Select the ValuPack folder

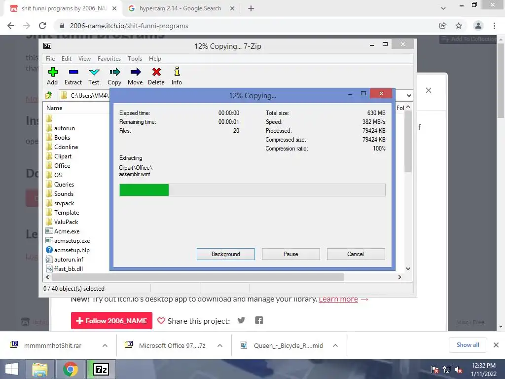point(62,222)
